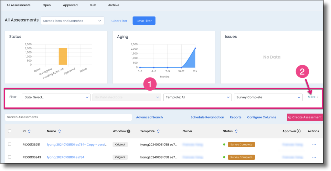This screenshot has width=331, height=171.
Task: Open Advanced Search
Action: pyautogui.click(x=149, y=117)
